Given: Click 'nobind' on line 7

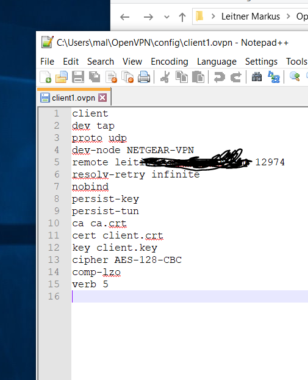Looking at the screenshot, I should coord(90,187).
